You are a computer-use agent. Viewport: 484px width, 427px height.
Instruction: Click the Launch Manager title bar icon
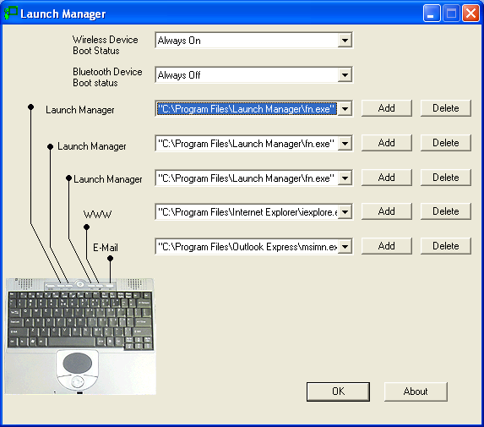(10, 14)
